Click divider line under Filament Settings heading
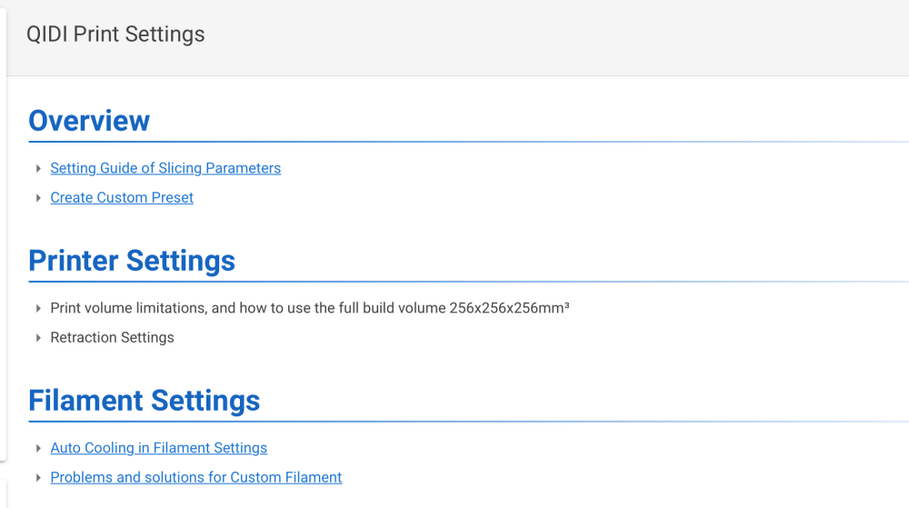Screen dimensions: 909x508 (x=454, y=422)
